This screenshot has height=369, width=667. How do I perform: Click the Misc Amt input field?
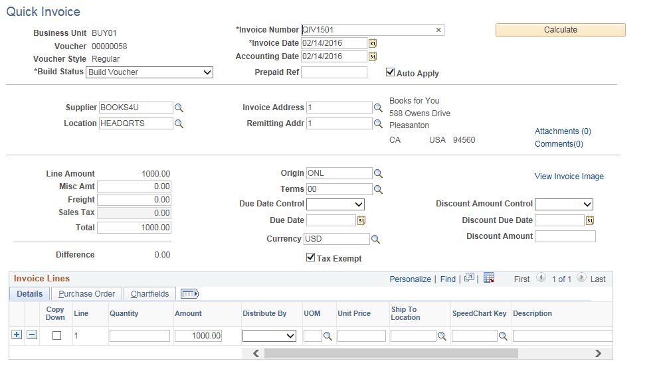pyautogui.click(x=134, y=186)
